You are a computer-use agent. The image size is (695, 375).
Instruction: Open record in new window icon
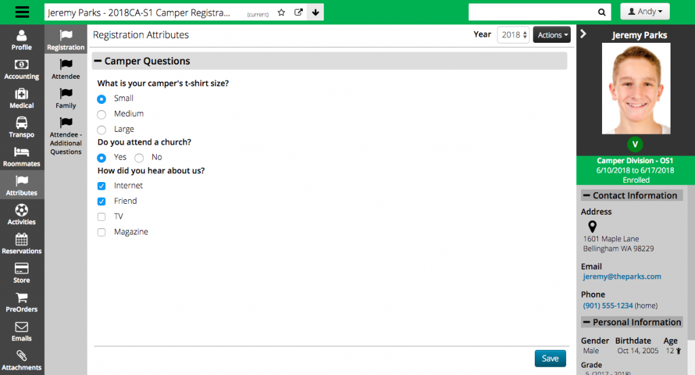tap(299, 12)
